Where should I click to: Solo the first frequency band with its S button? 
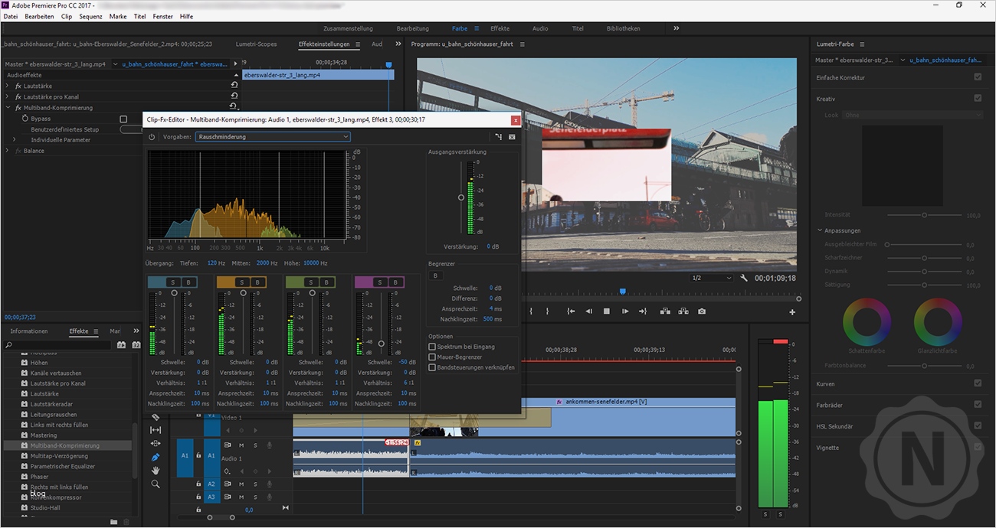click(x=172, y=282)
